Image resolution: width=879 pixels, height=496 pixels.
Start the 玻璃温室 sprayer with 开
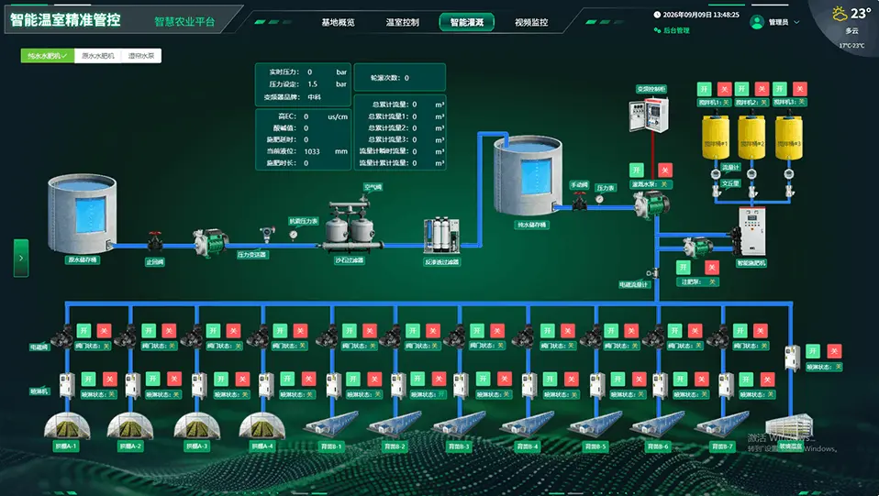pos(813,351)
